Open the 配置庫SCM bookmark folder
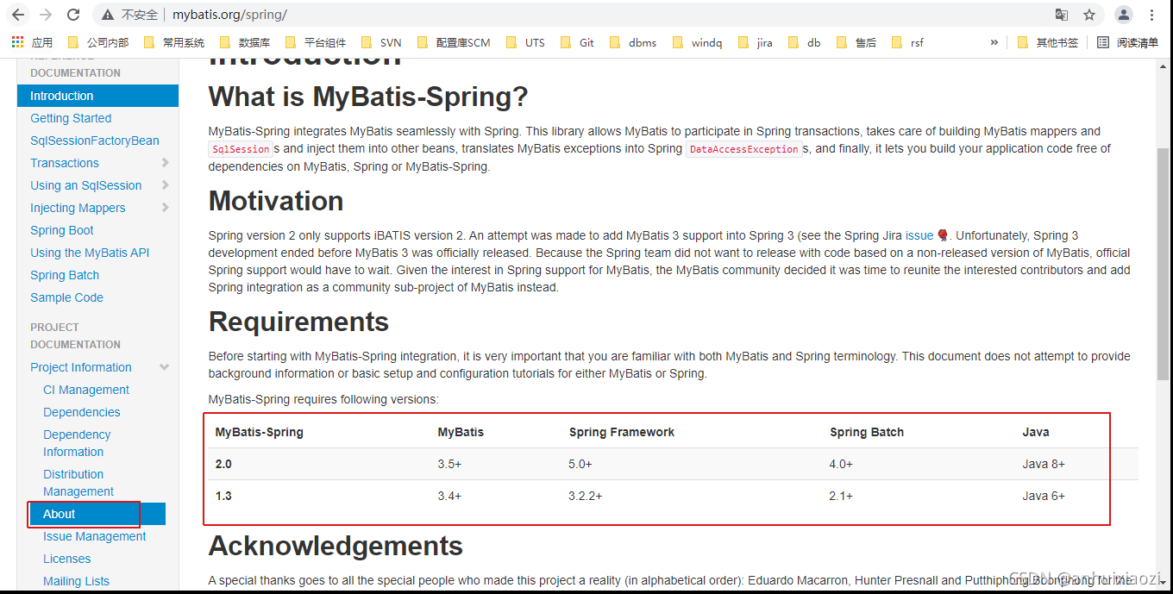1173x594 pixels. pos(453,42)
